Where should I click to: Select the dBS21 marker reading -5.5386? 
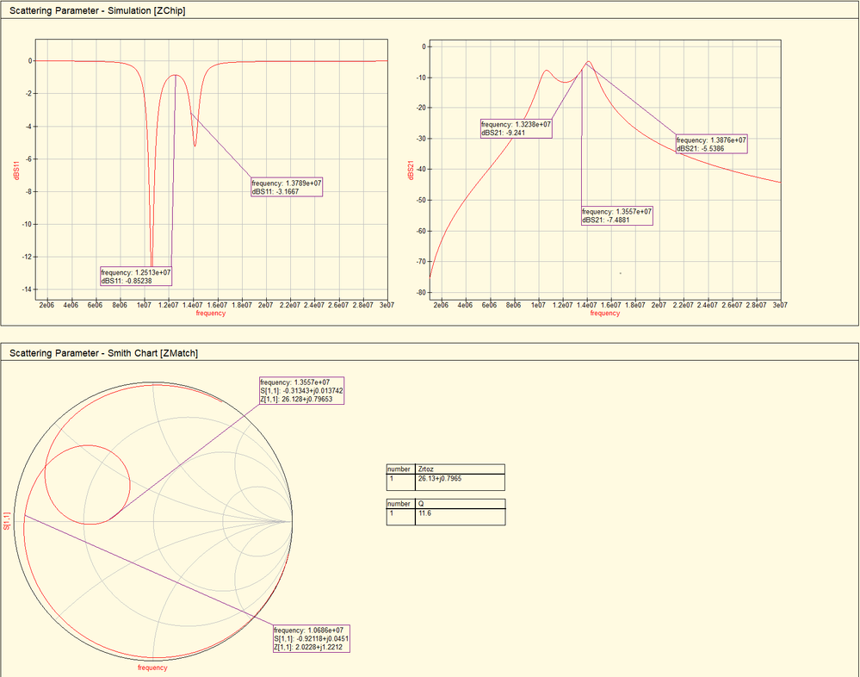(x=711, y=145)
